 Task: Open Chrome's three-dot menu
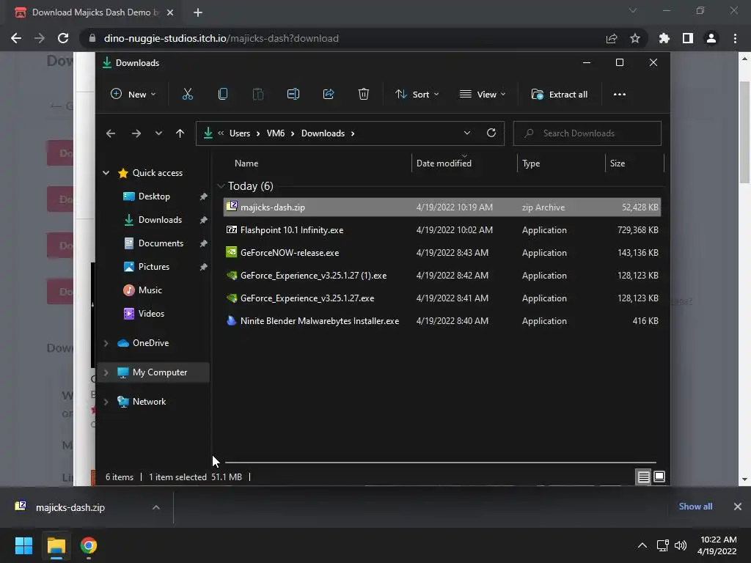click(x=735, y=38)
